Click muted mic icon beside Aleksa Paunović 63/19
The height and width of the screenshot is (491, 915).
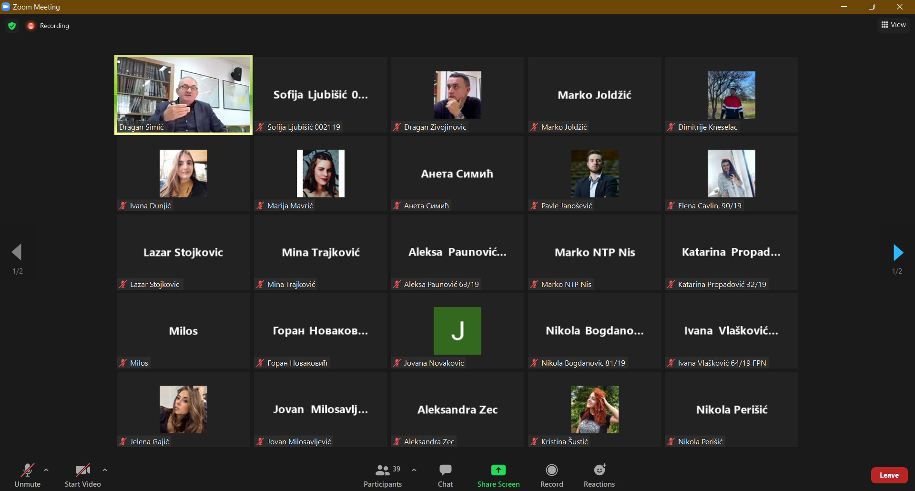coord(397,284)
